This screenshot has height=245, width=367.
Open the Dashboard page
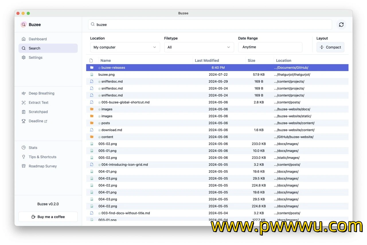click(48, 39)
